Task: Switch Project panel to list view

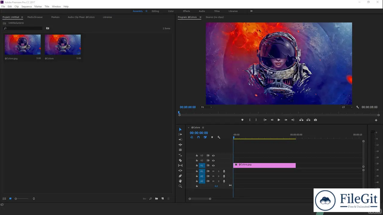Action: click(x=4, y=199)
